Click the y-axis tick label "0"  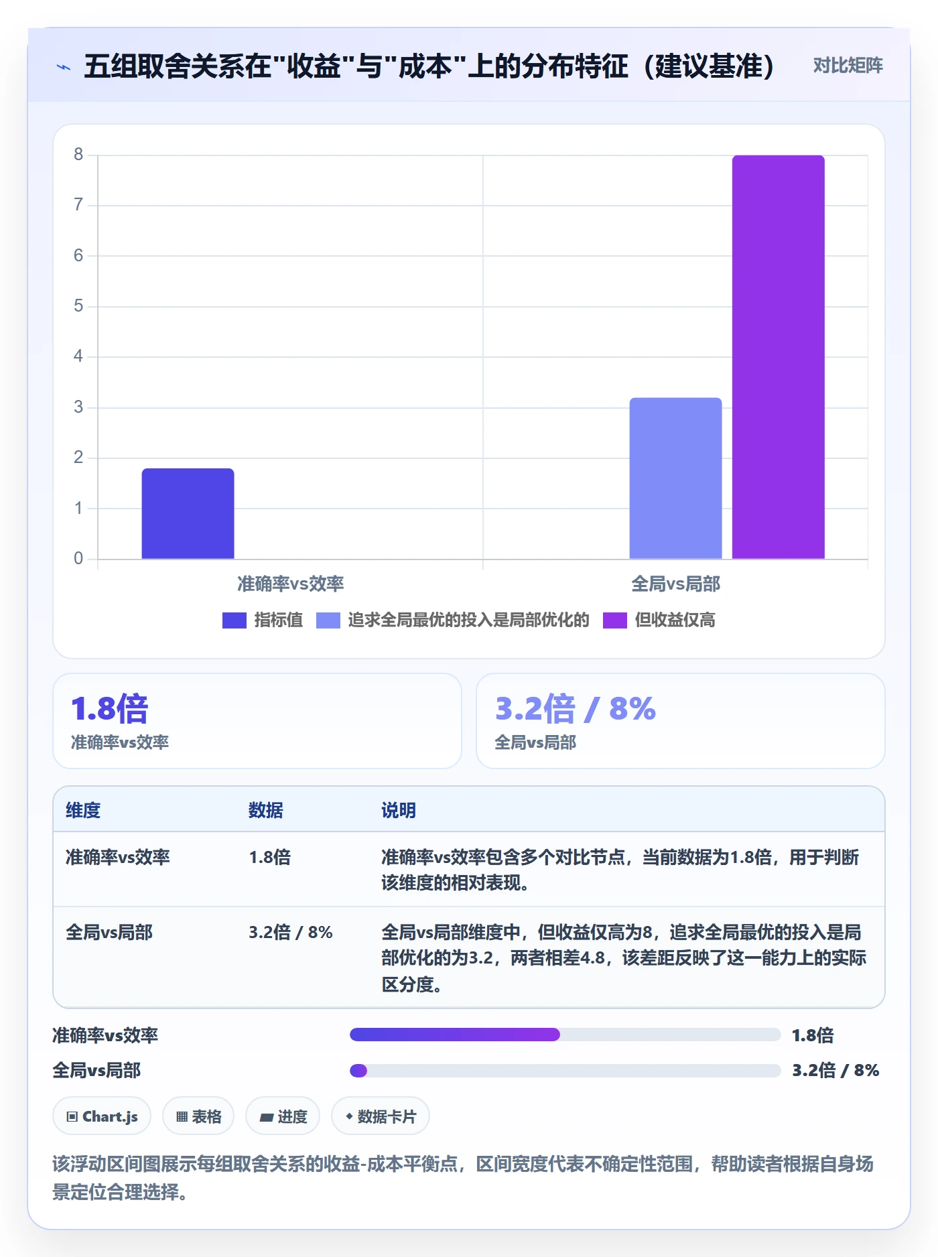click(x=78, y=559)
